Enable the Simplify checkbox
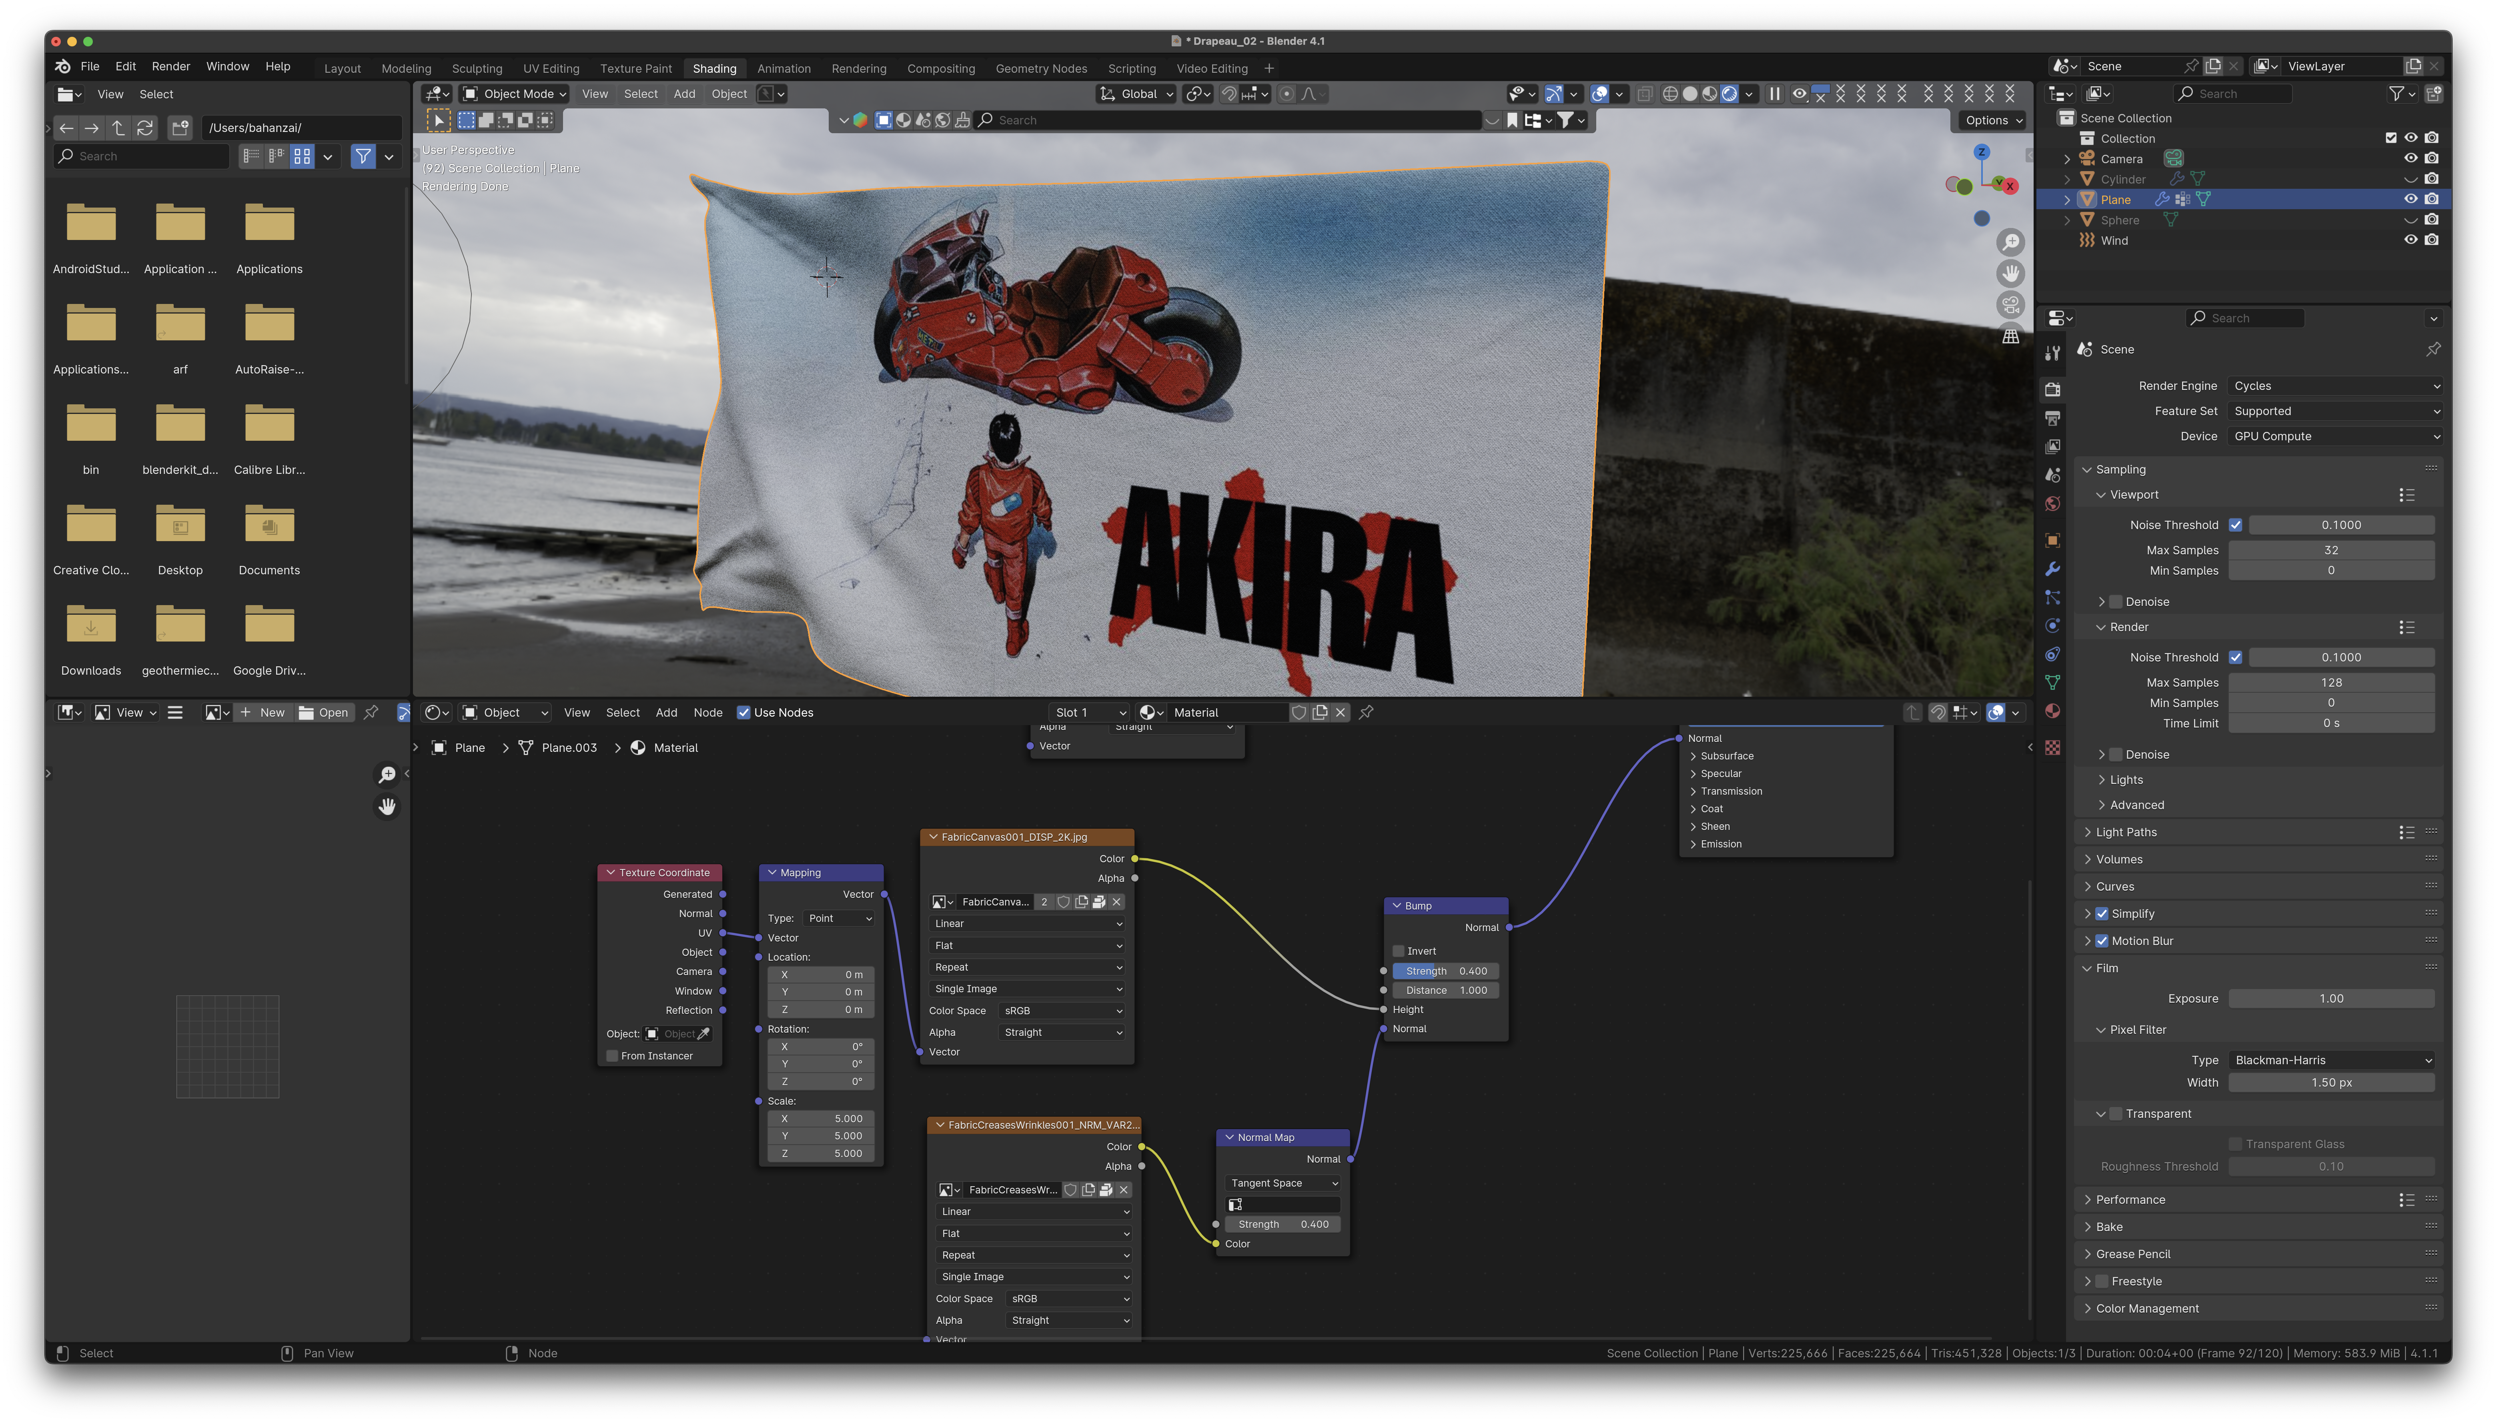The width and height of the screenshot is (2497, 1423). pos(2102,914)
